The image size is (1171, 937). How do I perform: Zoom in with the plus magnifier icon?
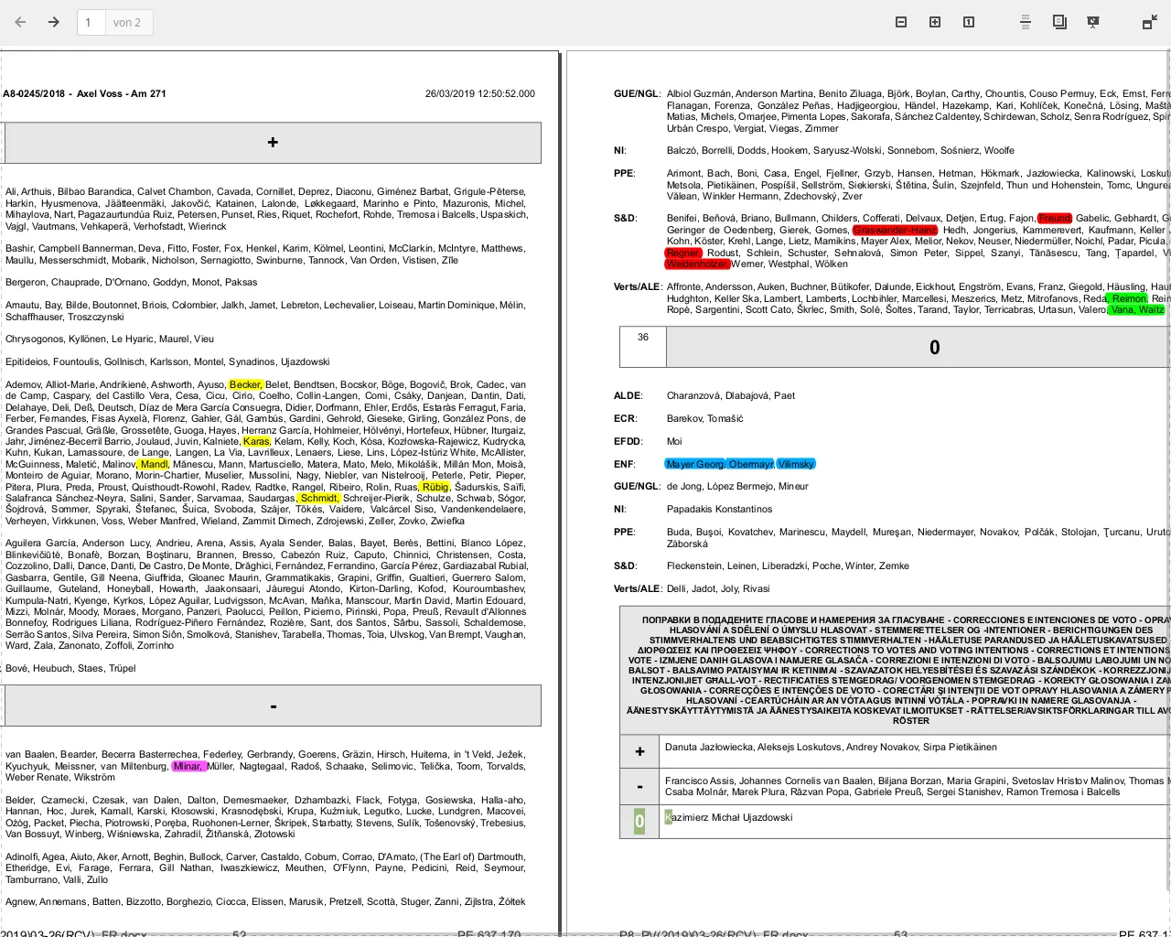(x=935, y=22)
